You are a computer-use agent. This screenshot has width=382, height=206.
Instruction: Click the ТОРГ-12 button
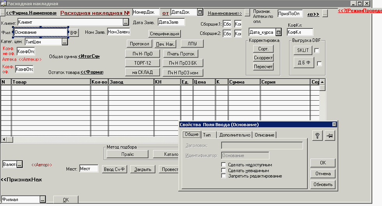(x=142, y=63)
